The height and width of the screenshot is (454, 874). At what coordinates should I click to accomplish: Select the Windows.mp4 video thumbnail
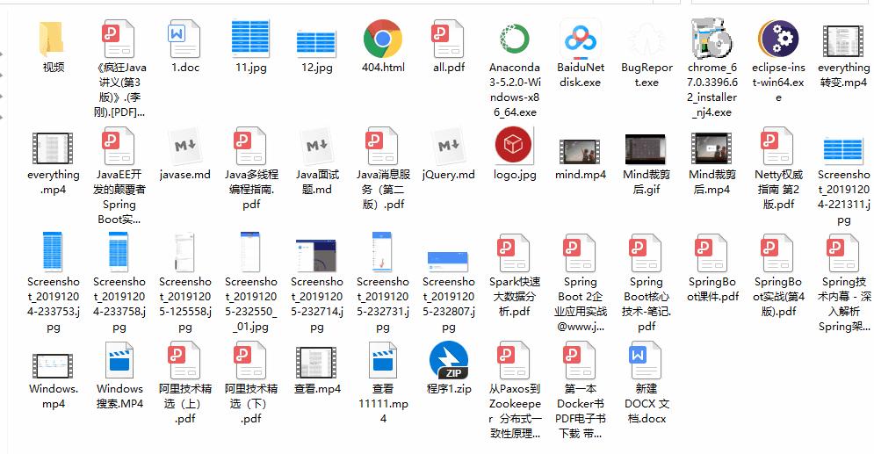(53, 366)
